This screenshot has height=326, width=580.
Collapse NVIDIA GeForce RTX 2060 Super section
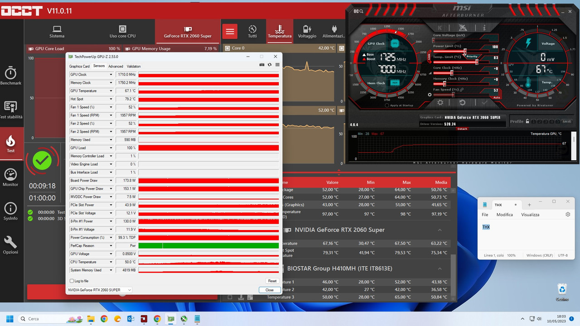tap(440, 230)
